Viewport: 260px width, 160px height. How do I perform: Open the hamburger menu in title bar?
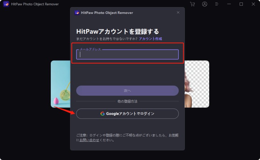pos(217,4)
